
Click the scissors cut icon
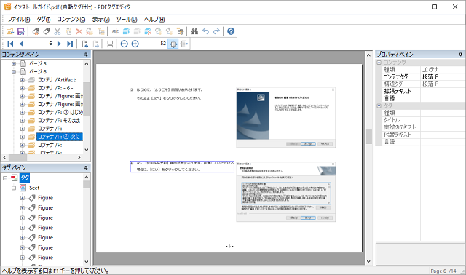[x=58, y=31]
